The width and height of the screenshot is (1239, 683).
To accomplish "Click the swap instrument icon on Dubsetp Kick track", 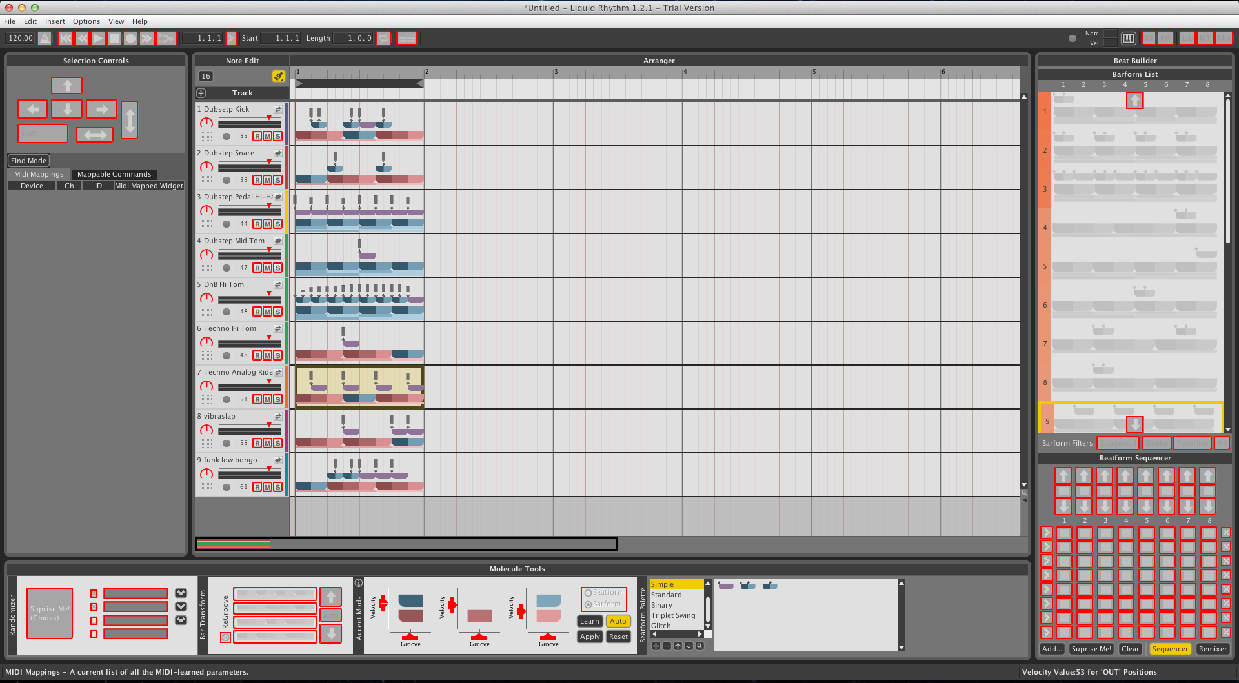I will [278, 109].
